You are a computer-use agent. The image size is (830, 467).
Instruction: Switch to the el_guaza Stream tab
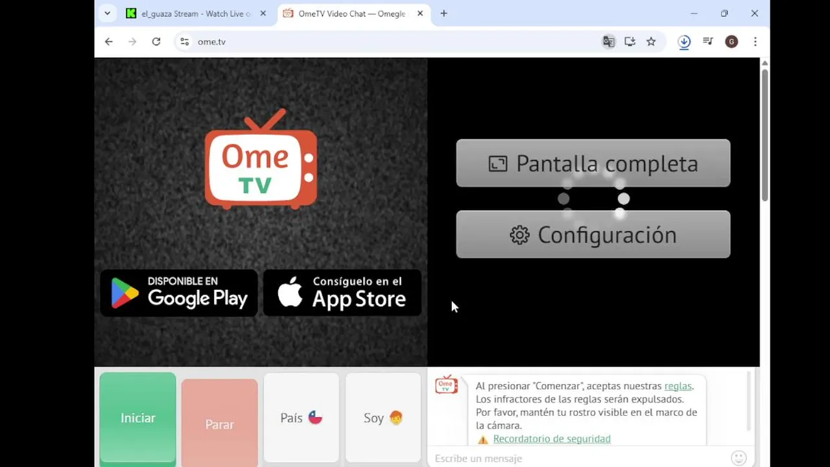pyautogui.click(x=196, y=14)
